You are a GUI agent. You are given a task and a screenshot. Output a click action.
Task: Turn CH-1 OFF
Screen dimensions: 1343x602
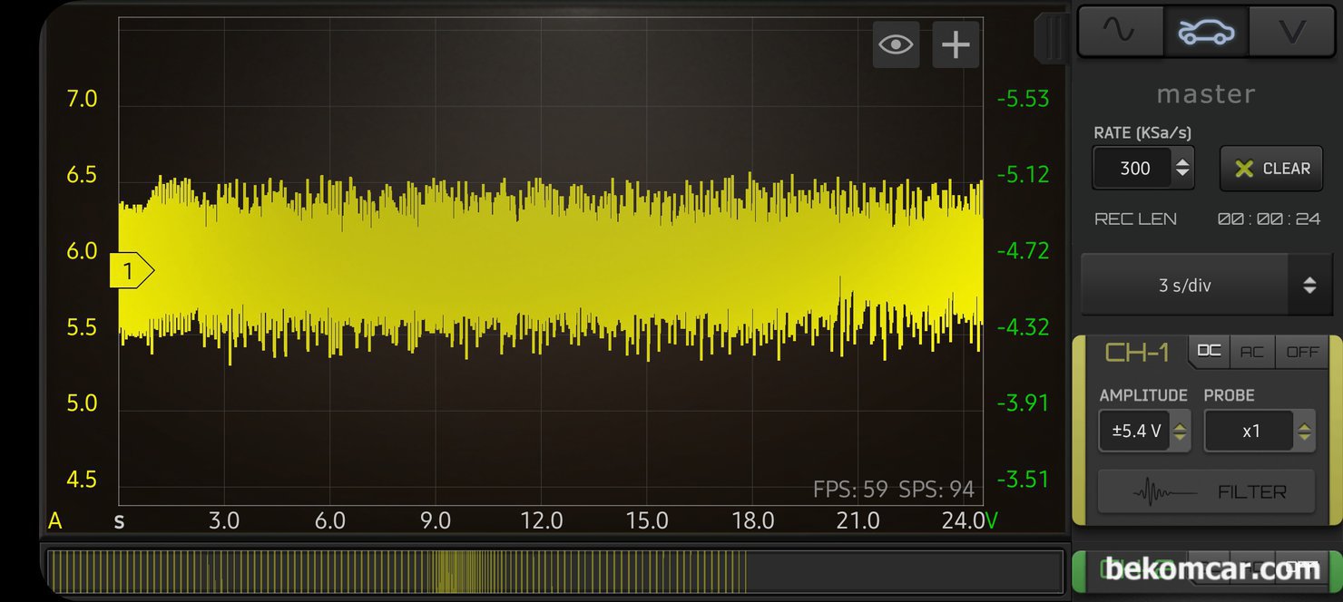pos(1302,351)
